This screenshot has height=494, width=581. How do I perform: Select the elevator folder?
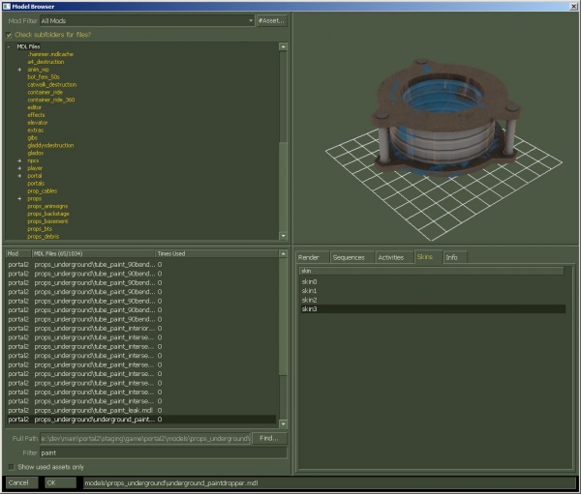[x=38, y=123]
